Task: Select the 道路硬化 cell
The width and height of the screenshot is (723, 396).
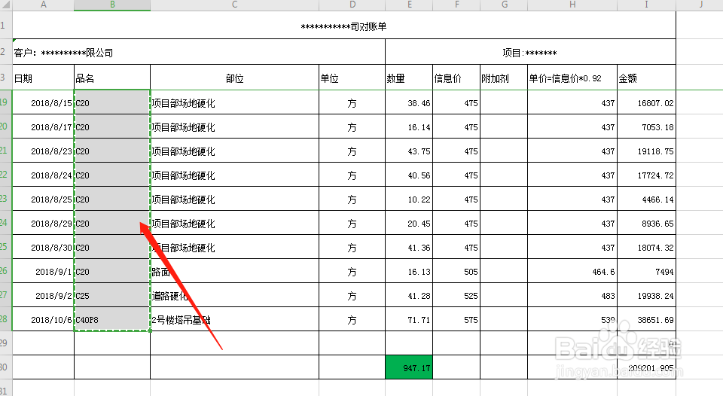Action: pos(234,296)
